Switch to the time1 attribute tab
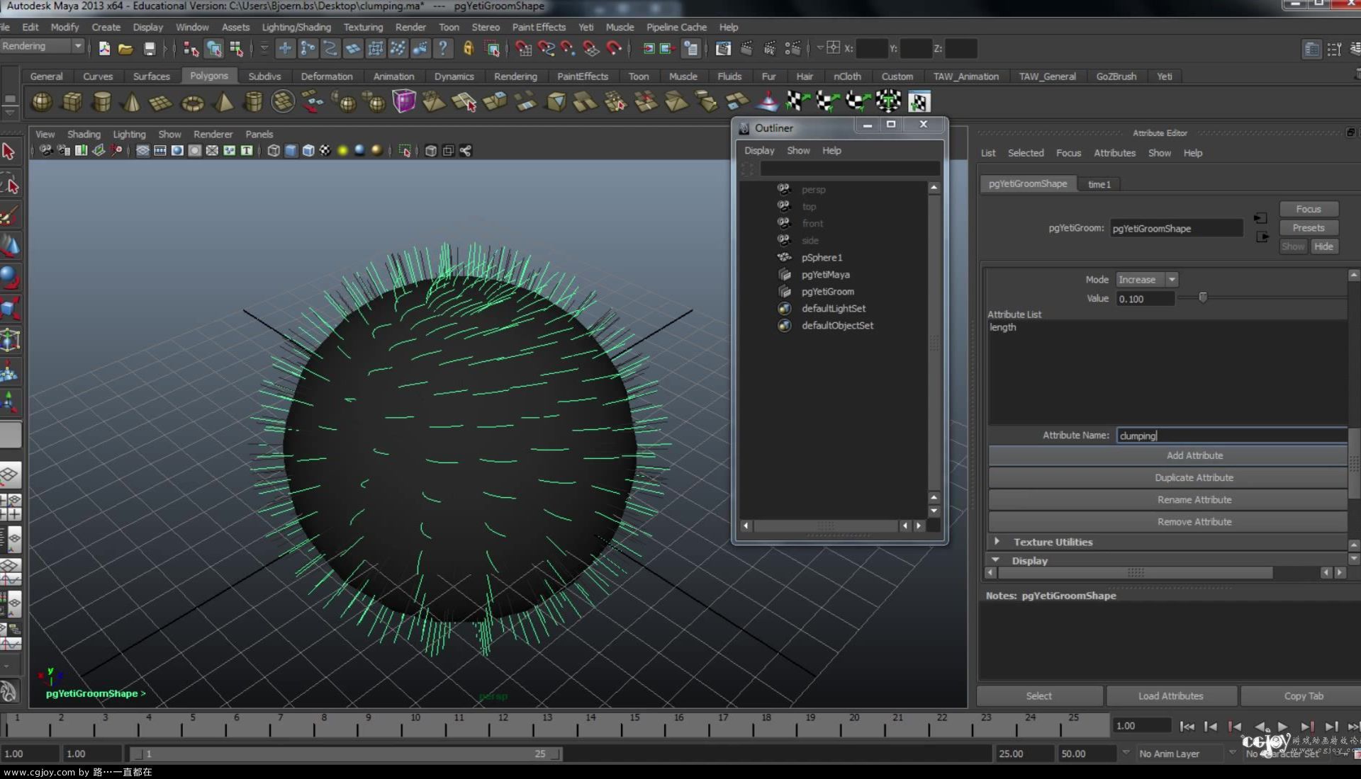 [1099, 184]
